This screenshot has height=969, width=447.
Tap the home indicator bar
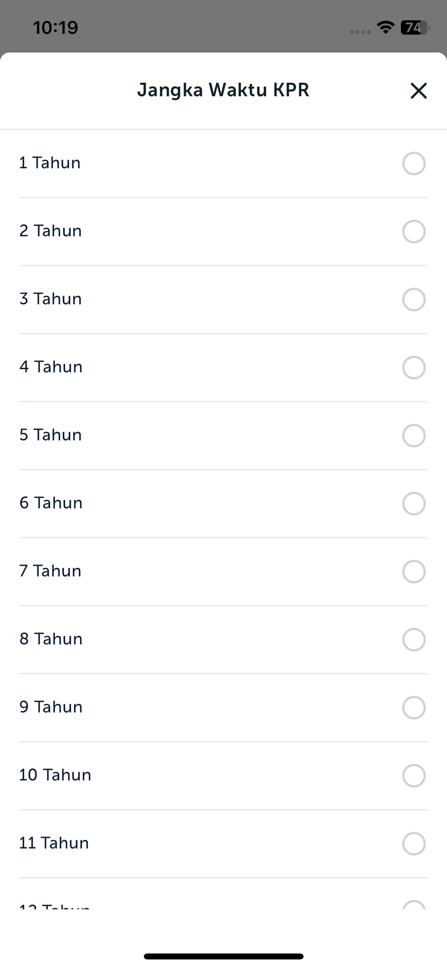point(224,956)
